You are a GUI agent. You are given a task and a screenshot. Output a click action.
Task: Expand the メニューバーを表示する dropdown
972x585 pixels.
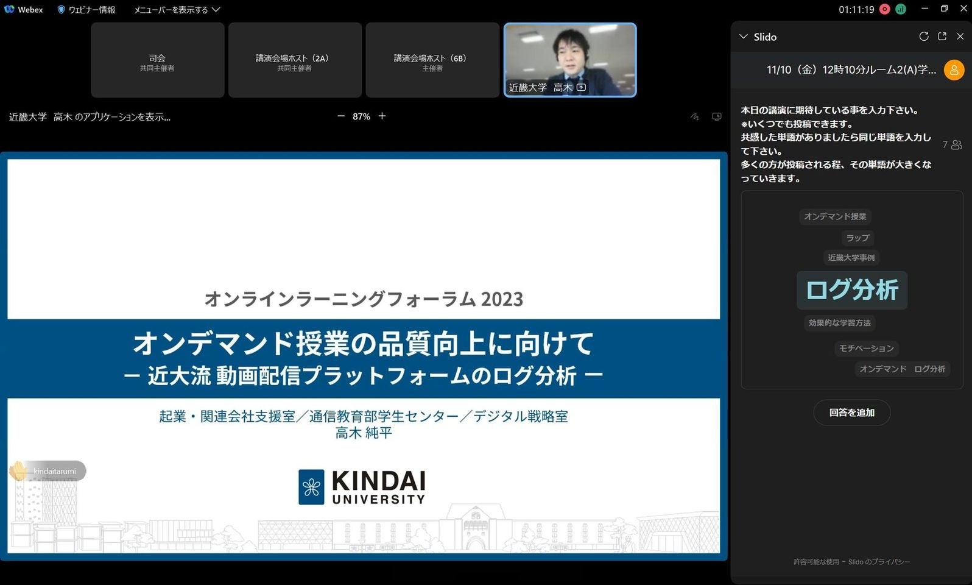(x=177, y=10)
